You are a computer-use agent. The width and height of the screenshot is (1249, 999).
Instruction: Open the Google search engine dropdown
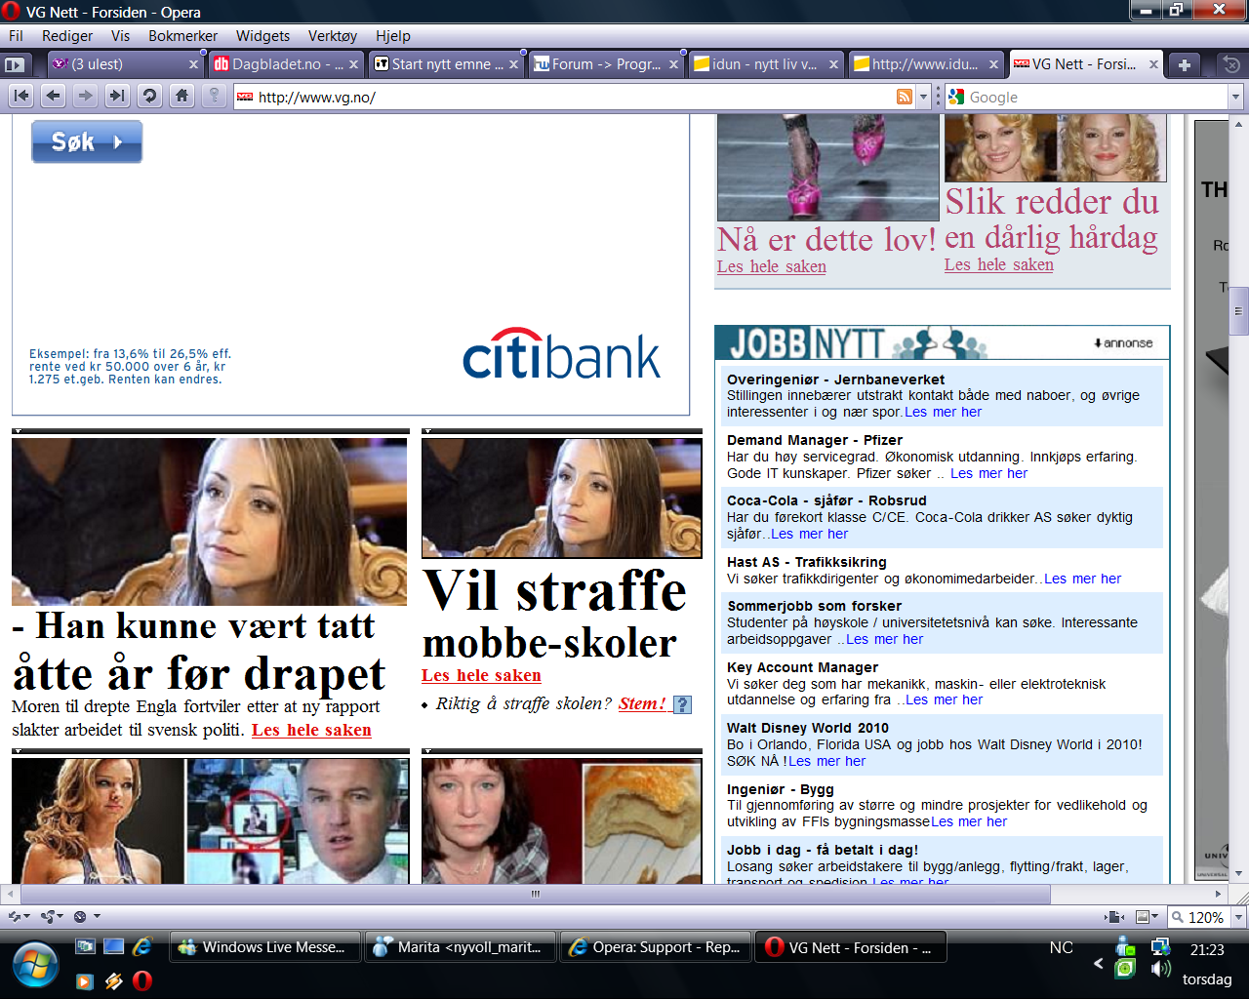click(1236, 97)
